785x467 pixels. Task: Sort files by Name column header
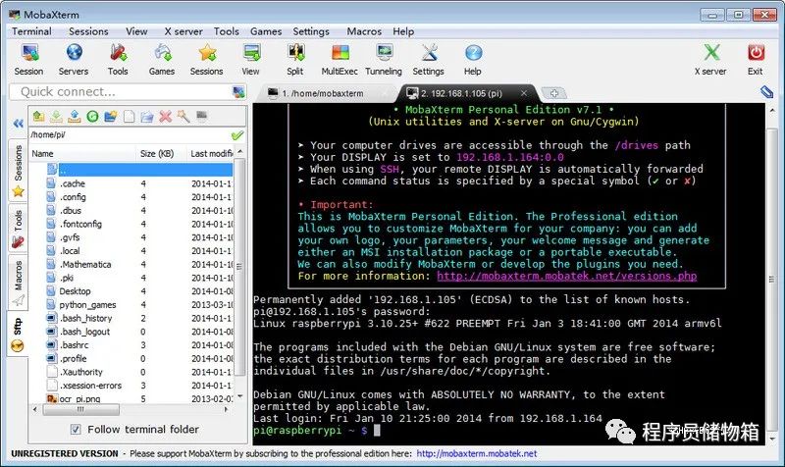coord(82,154)
